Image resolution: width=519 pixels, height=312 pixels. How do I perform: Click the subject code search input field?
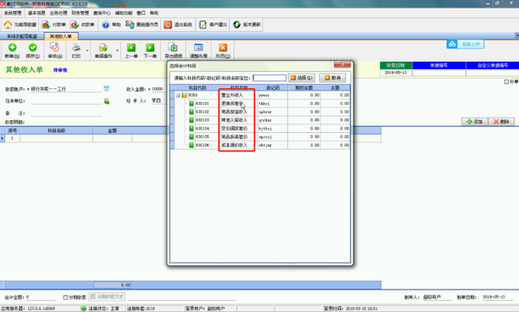[269, 78]
